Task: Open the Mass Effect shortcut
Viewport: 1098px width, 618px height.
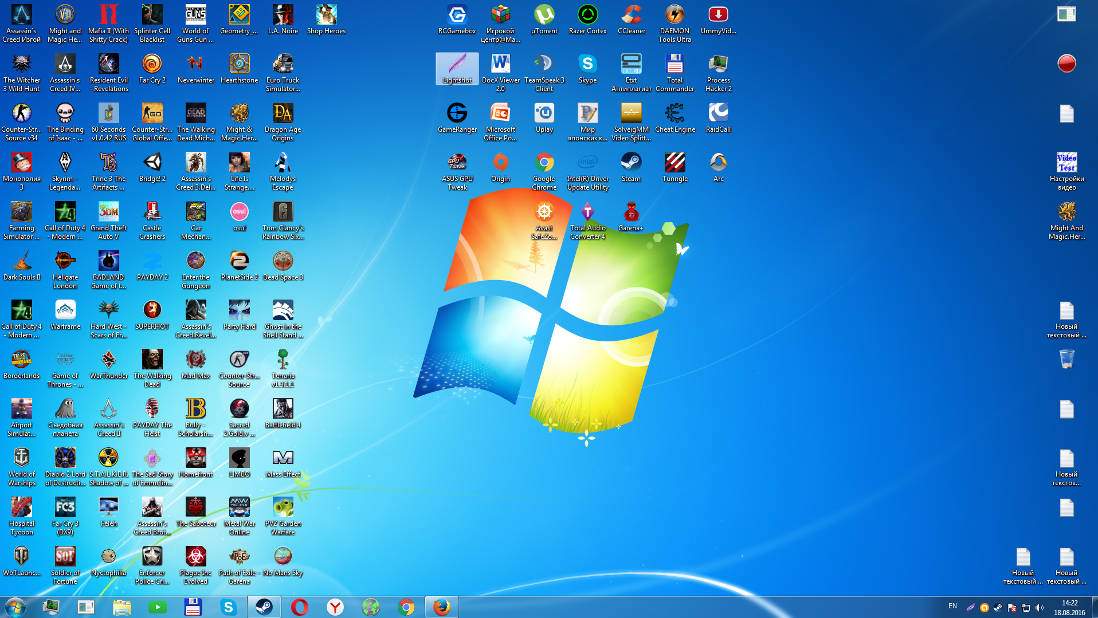Action: [x=283, y=463]
